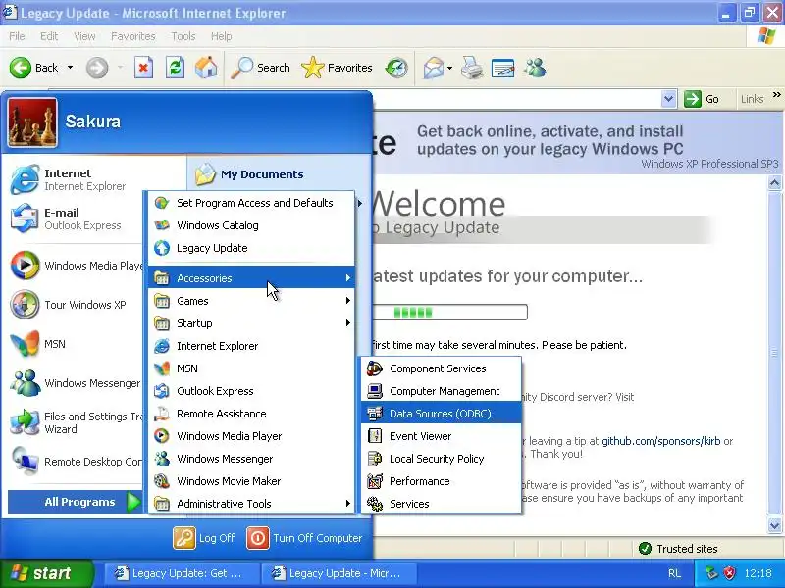Click the RL language indicator in taskbar
The image size is (785, 588).
pos(674,573)
